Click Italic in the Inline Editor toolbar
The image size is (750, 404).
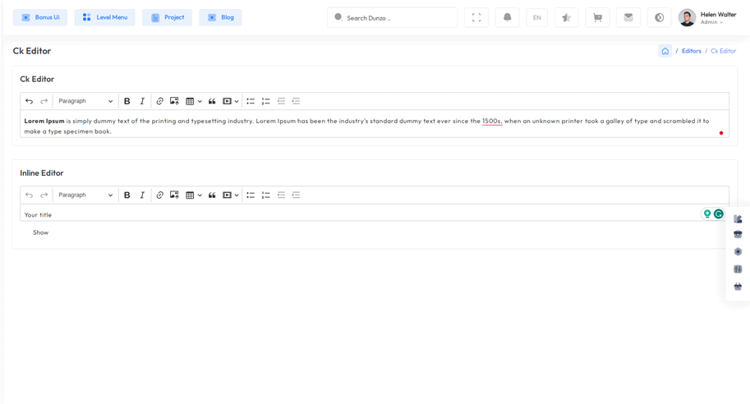[142, 195]
